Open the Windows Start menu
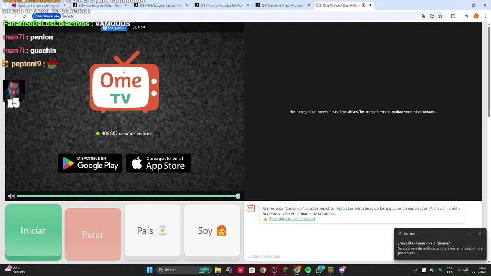The width and height of the screenshot is (491, 276). click(149, 270)
